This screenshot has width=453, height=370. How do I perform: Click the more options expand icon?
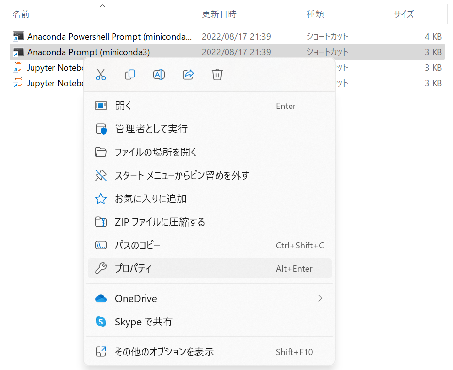(101, 352)
